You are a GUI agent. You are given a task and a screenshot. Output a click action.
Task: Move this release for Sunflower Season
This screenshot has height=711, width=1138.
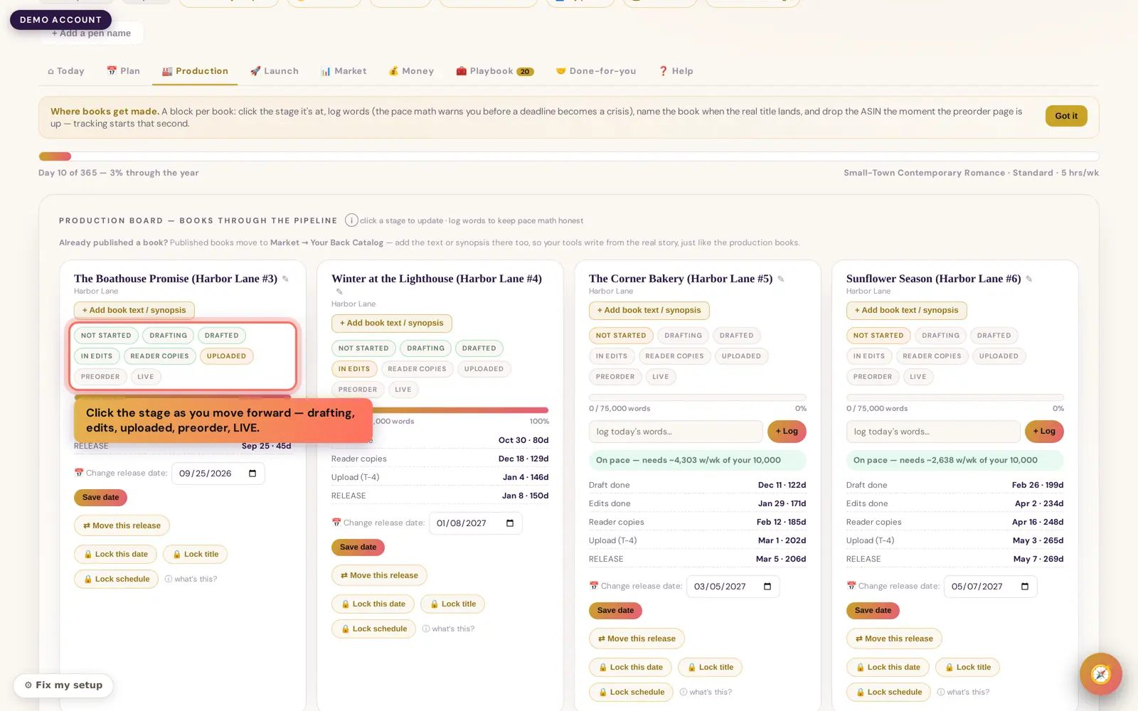(x=894, y=639)
